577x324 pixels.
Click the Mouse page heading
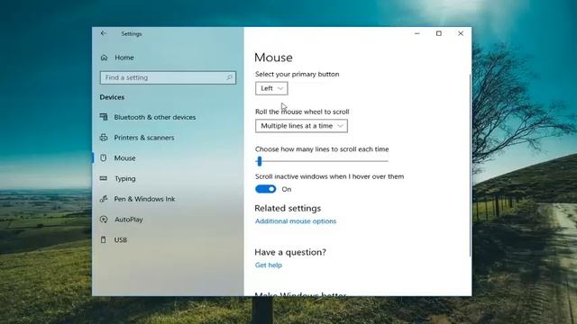pos(273,58)
